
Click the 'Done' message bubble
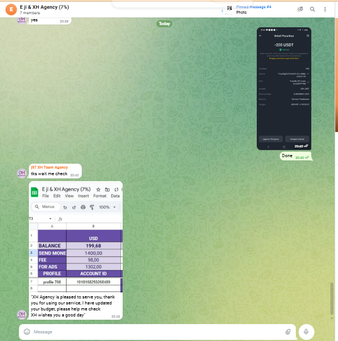[287, 156]
